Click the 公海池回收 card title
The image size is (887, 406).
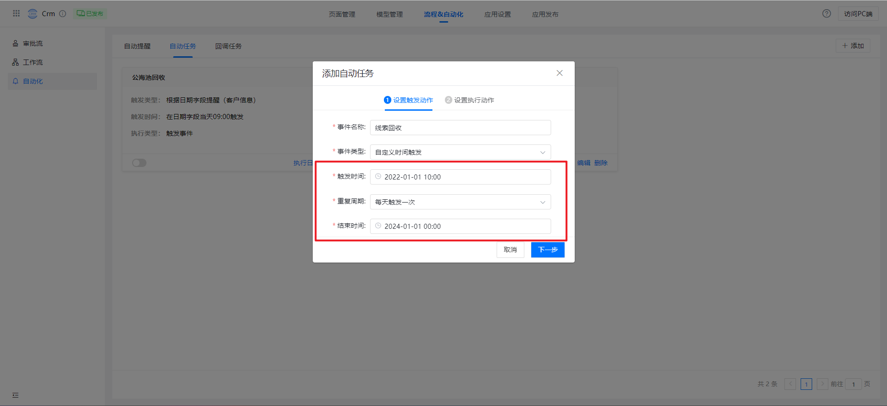click(x=149, y=78)
